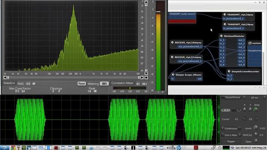Click MinihostModular out_8 port

pos(241,65)
